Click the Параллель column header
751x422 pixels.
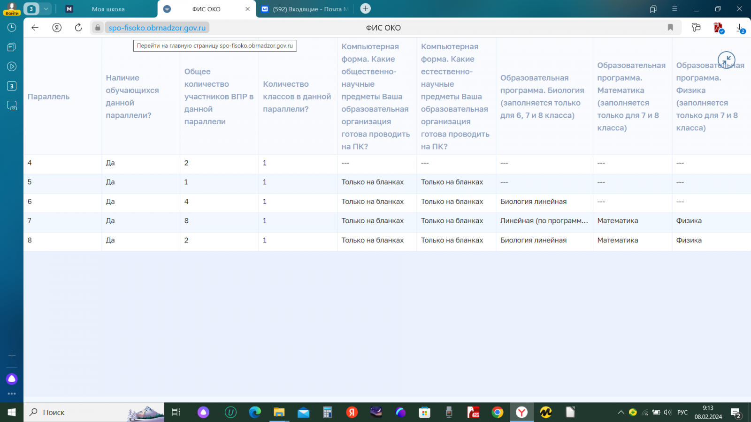[48, 97]
